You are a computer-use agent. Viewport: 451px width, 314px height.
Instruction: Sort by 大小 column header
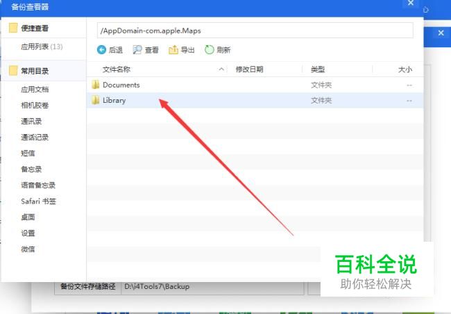coord(405,69)
